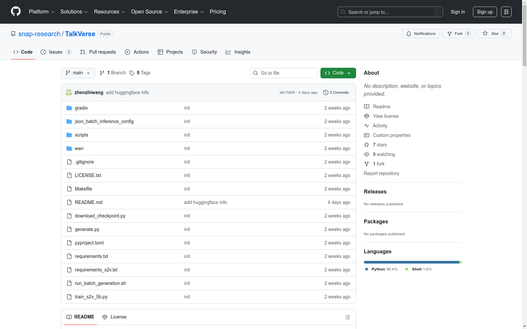
Task: Expand the Open Source menu
Action: [150, 12]
